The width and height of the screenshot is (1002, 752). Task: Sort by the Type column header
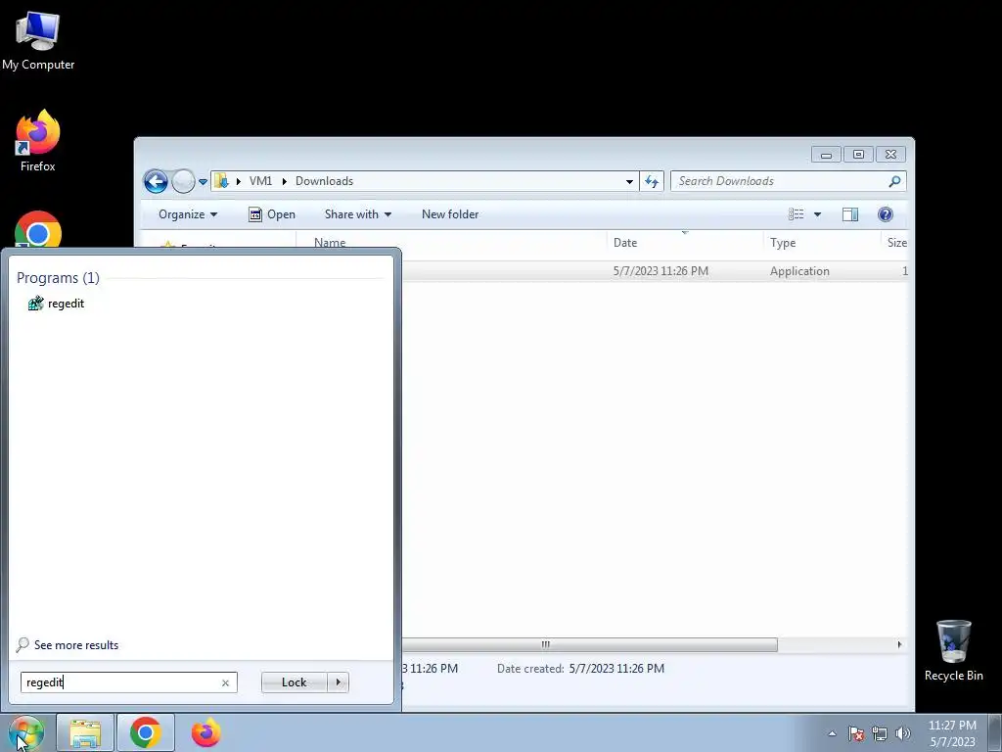(x=822, y=243)
